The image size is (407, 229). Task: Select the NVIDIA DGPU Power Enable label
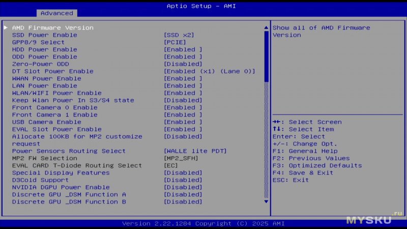(61, 187)
